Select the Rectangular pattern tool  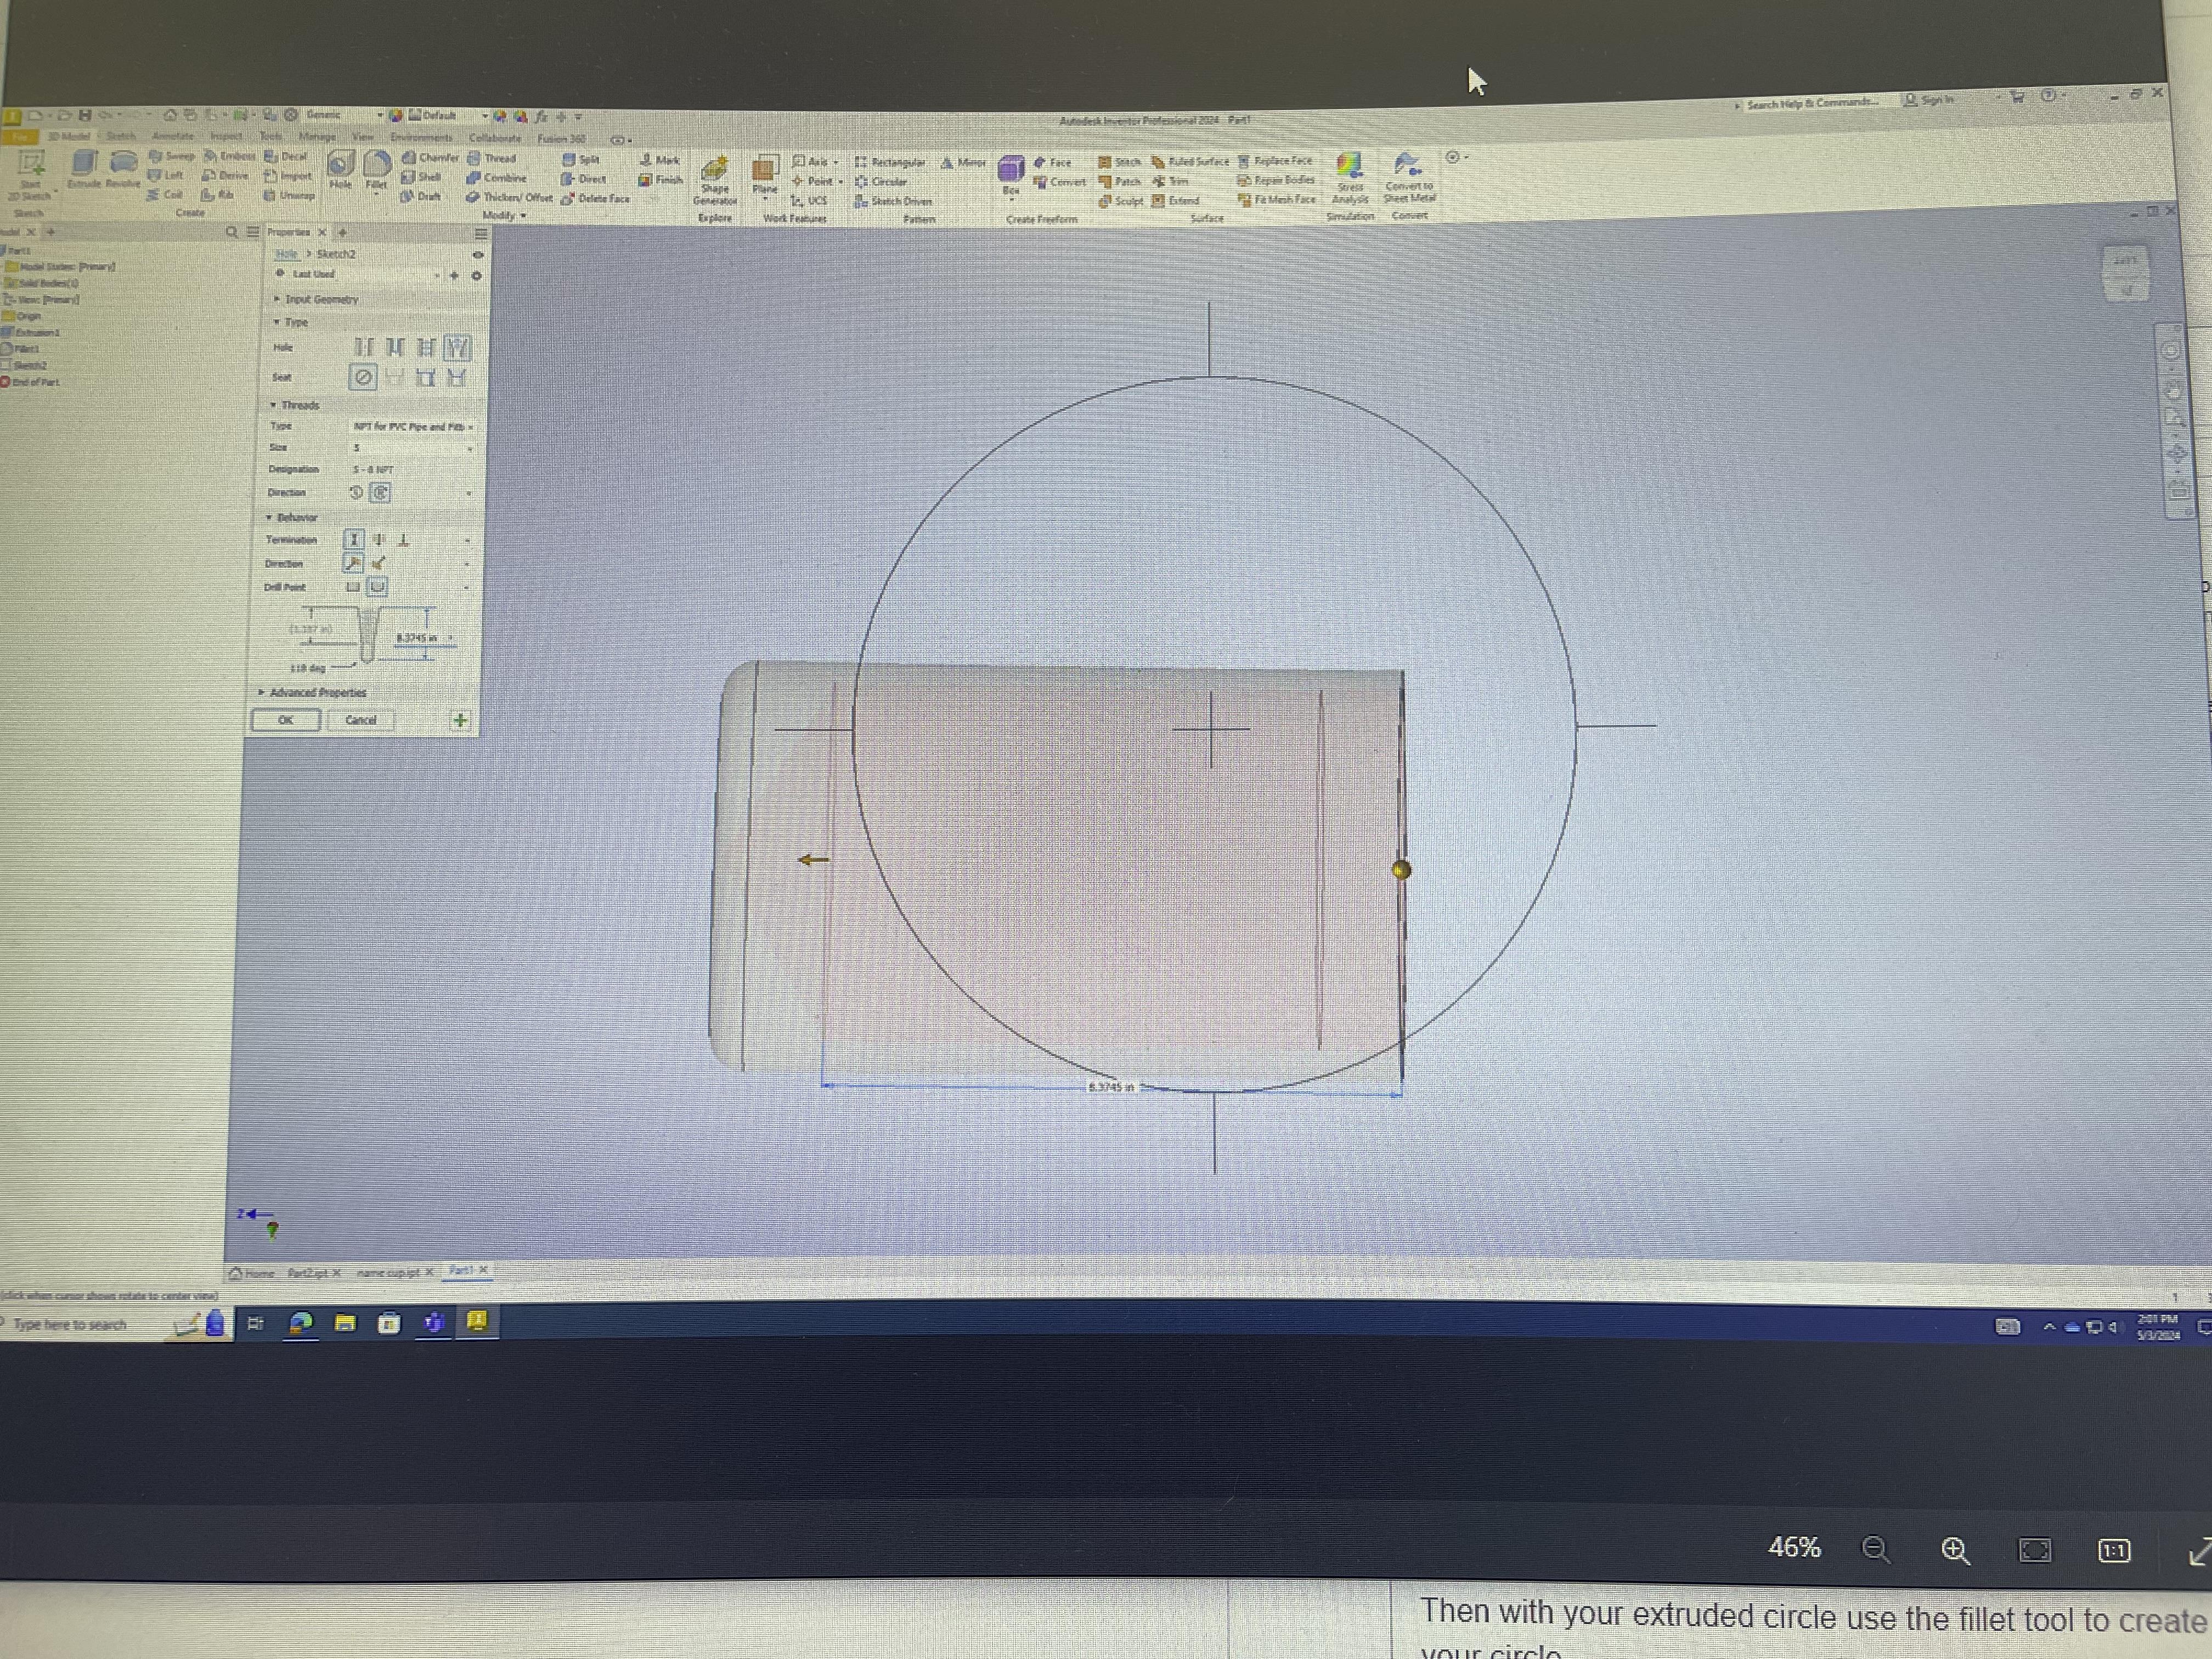[890, 162]
